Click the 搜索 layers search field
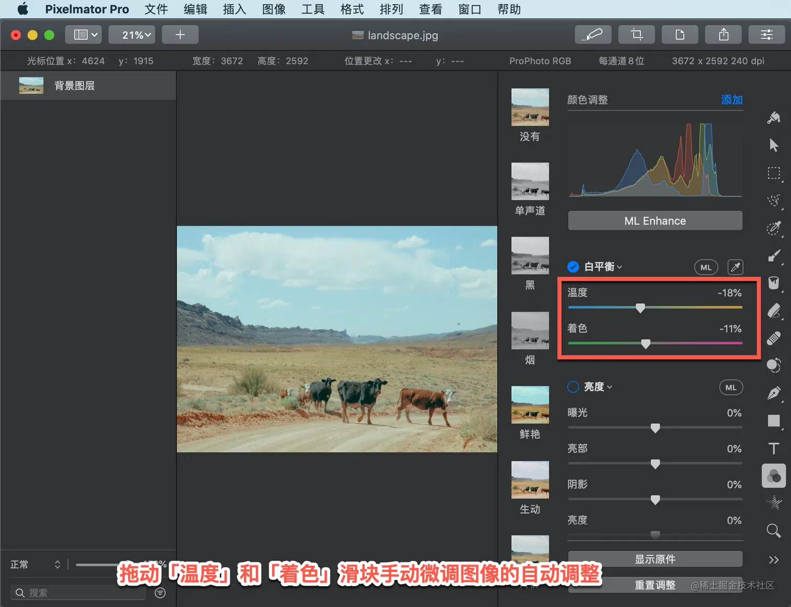This screenshot has height=607, width=791. coord(78,593)
